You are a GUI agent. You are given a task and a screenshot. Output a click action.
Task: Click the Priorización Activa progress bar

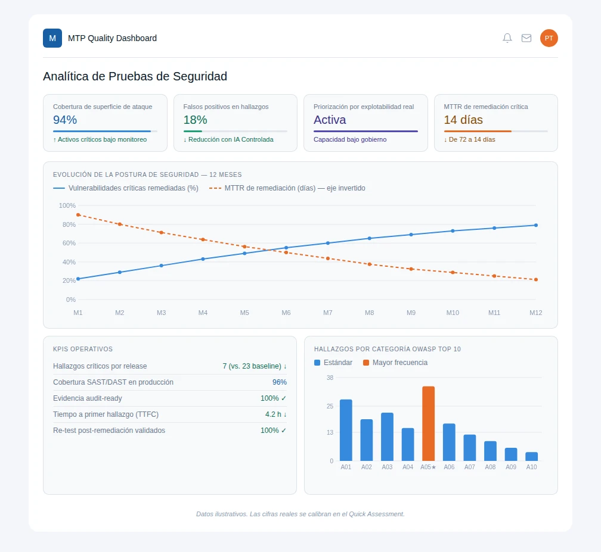click(365, 131)
